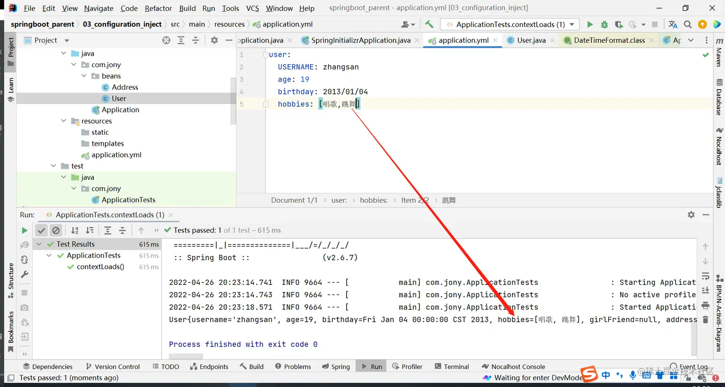
Task: Show the hidden editor tabs list chevron
Action: (x=690, y=40)
